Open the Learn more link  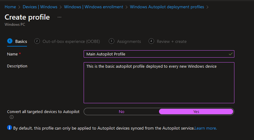[206, 128]
